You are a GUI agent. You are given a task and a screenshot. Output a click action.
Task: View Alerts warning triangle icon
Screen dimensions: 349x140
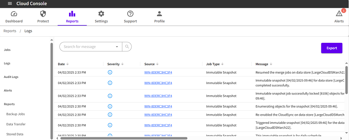(x=339, y=14)
